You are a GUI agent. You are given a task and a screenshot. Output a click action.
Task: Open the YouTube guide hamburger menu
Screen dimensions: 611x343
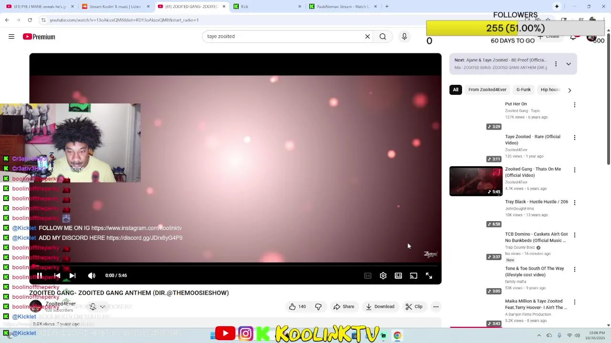coord(11,37)
